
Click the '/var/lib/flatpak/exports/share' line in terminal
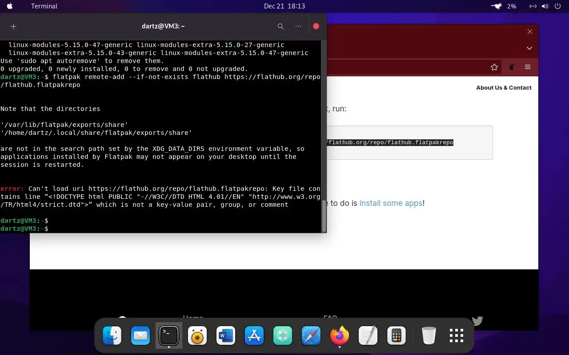pos(64,125)
